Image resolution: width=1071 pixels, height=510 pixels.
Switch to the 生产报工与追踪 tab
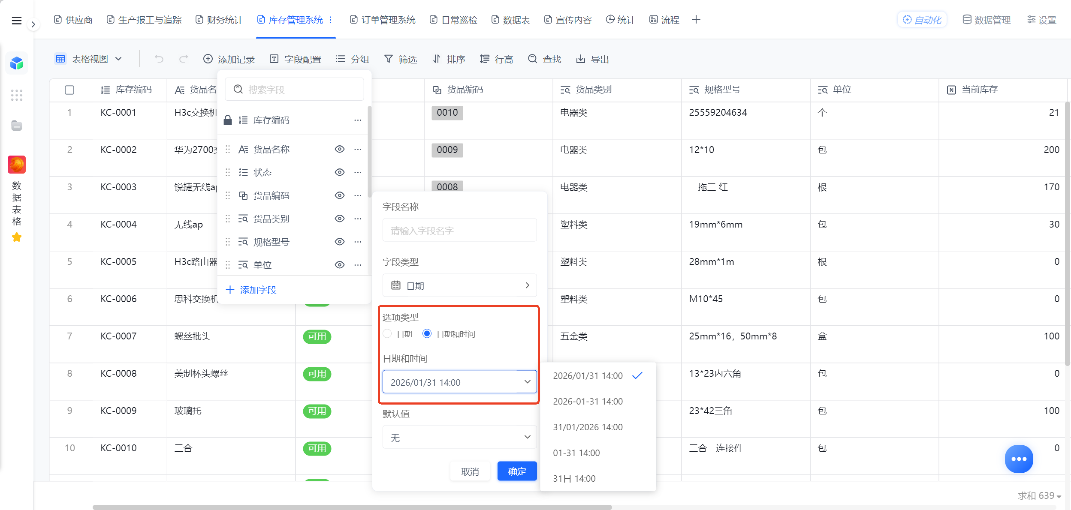point(144,20)
